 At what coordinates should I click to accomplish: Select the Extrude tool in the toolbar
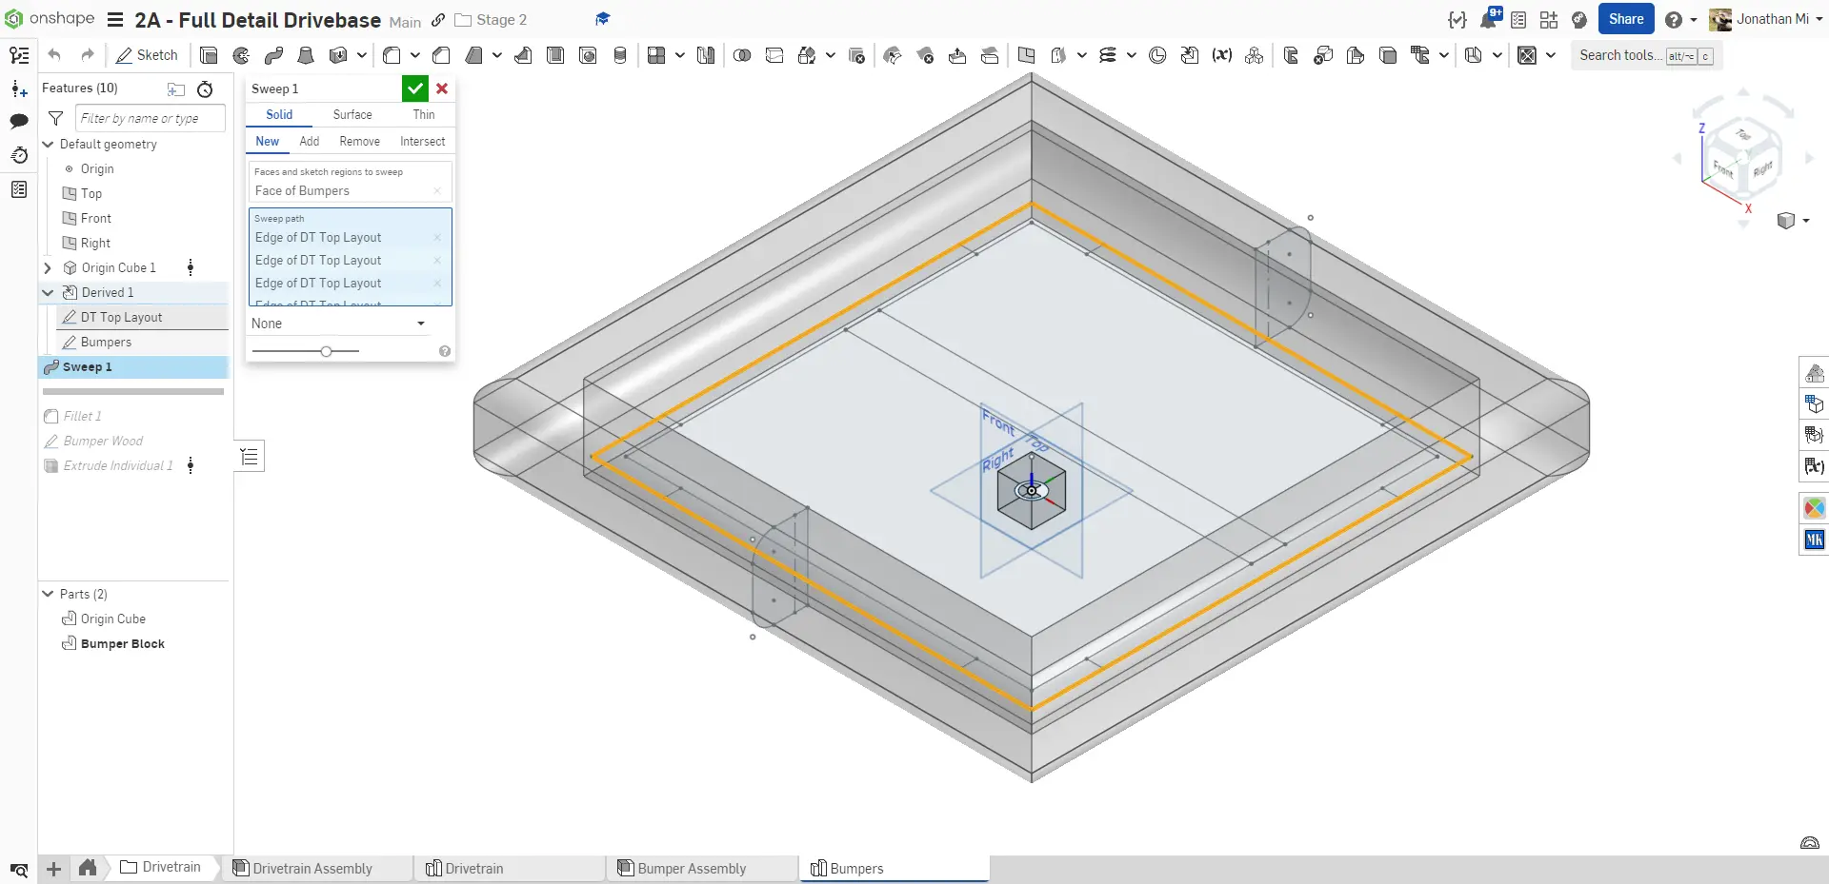point(209,55)
